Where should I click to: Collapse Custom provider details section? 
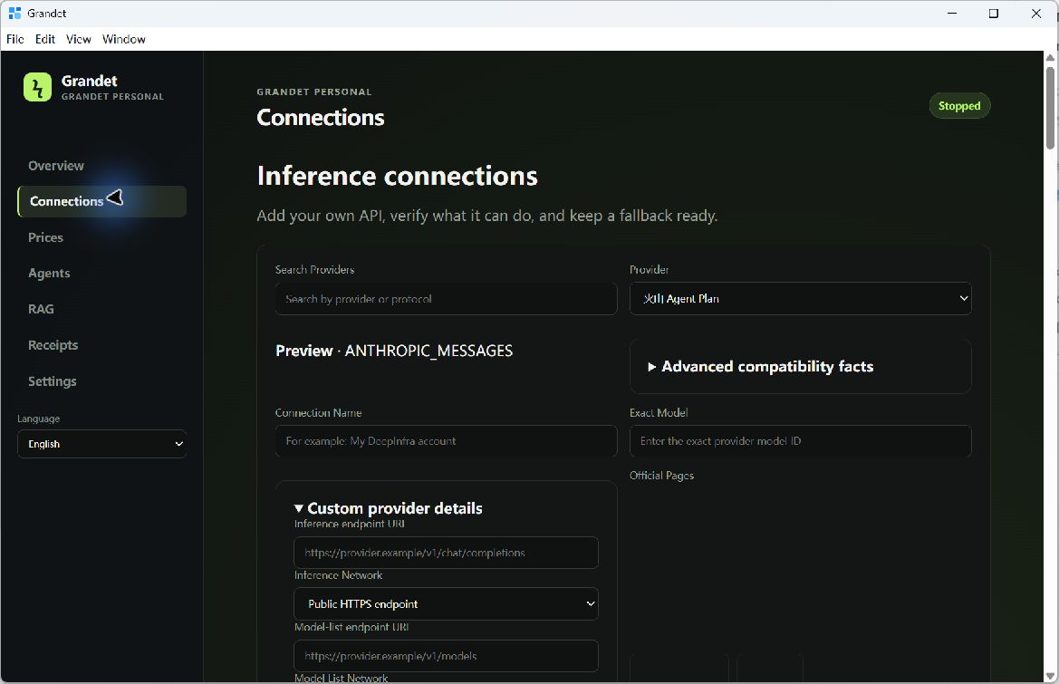pyautogui.click(x=389, y=508)
